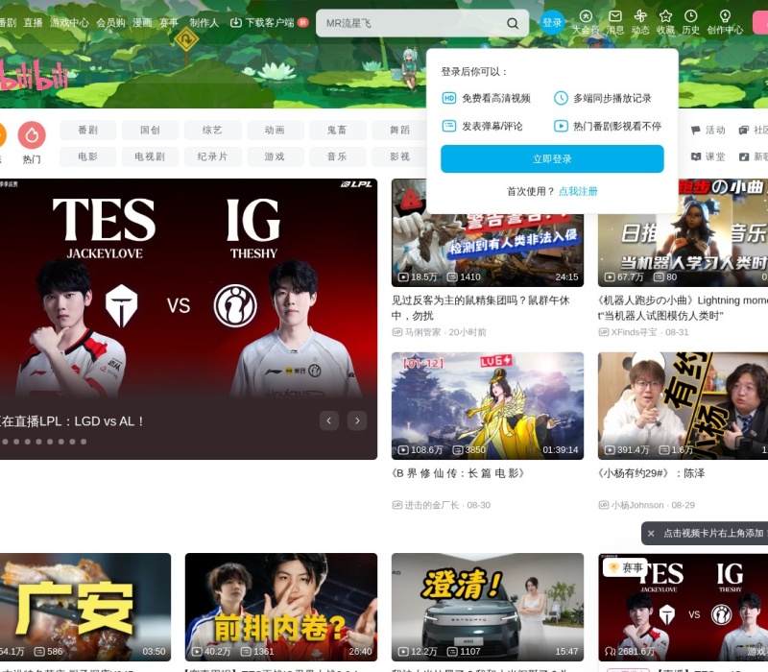Select the 动画 category button
768x672 pixels.
[x=275, y=130]
